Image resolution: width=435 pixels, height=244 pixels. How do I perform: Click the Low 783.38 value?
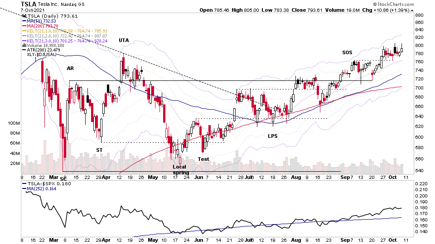pyautogui.click(x=275, y=10)
